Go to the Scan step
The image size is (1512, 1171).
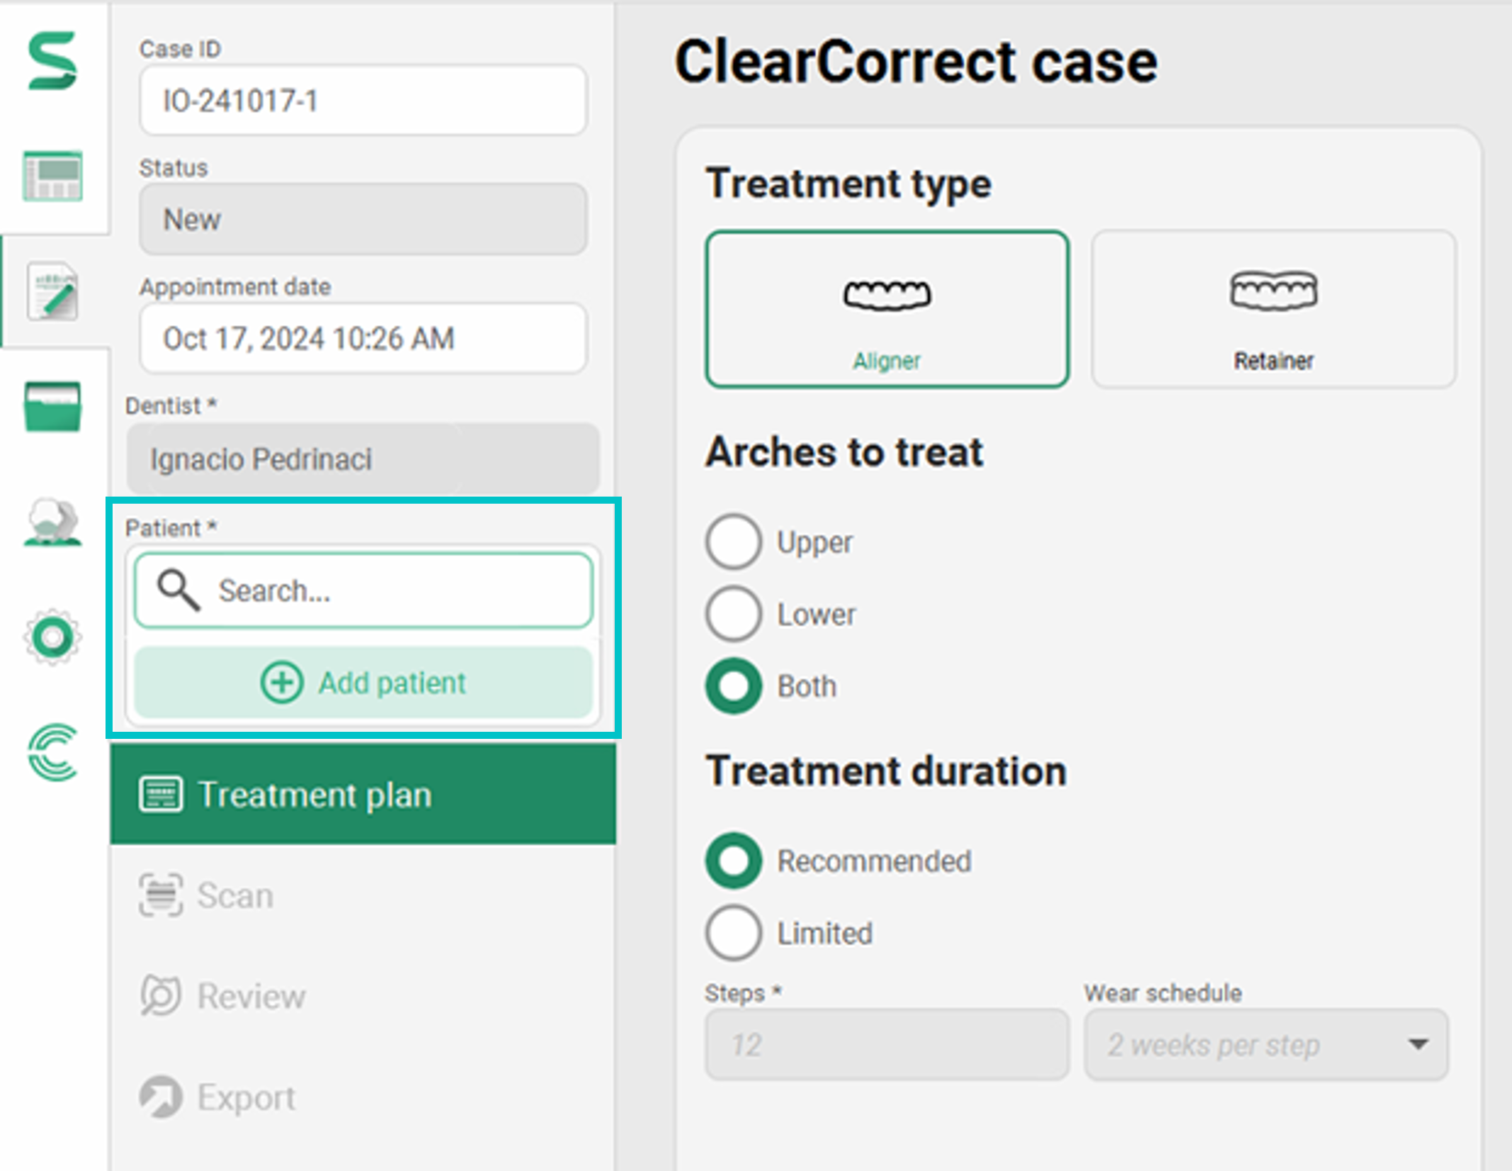point(363,895)
